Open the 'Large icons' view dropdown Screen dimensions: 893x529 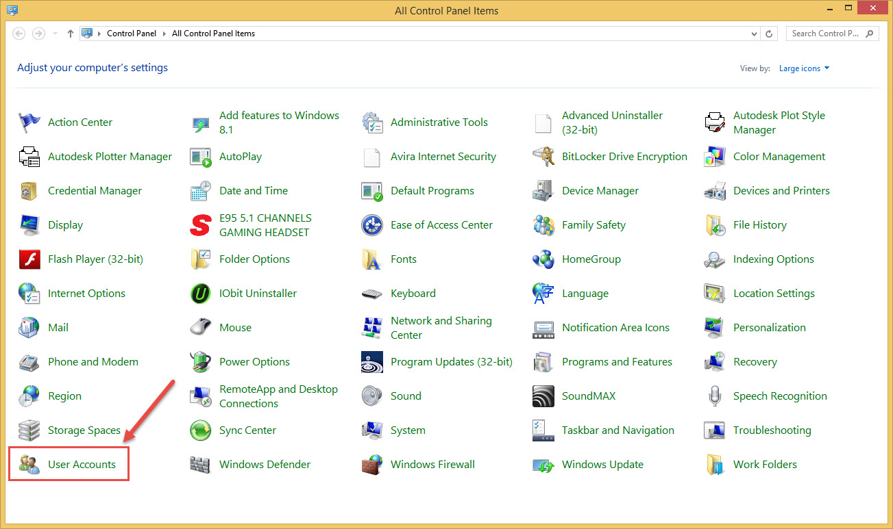click(x=805, y=68)
